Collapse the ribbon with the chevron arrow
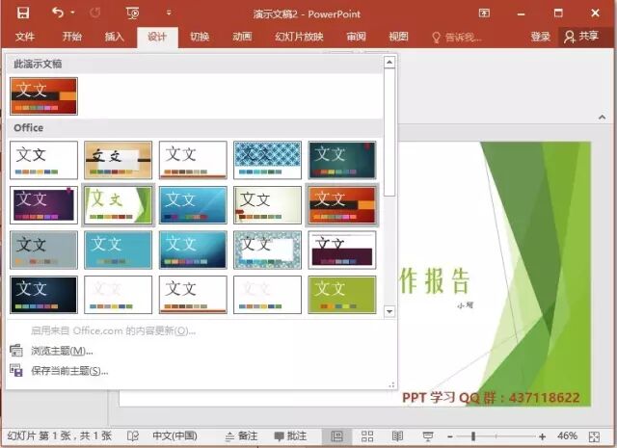617x448 pixels. coord(602,118)
